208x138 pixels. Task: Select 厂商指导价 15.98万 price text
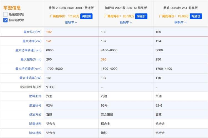(x=174, y=16)
